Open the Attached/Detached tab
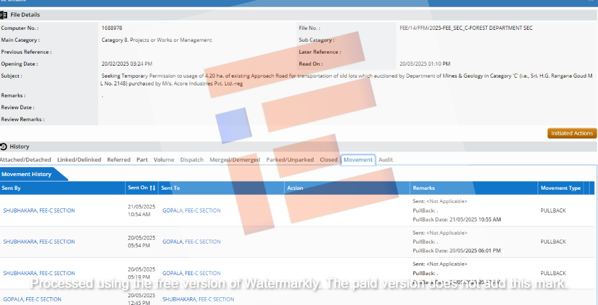The height and width of the screenshot is (305, 598). click(x=25, y=160)
